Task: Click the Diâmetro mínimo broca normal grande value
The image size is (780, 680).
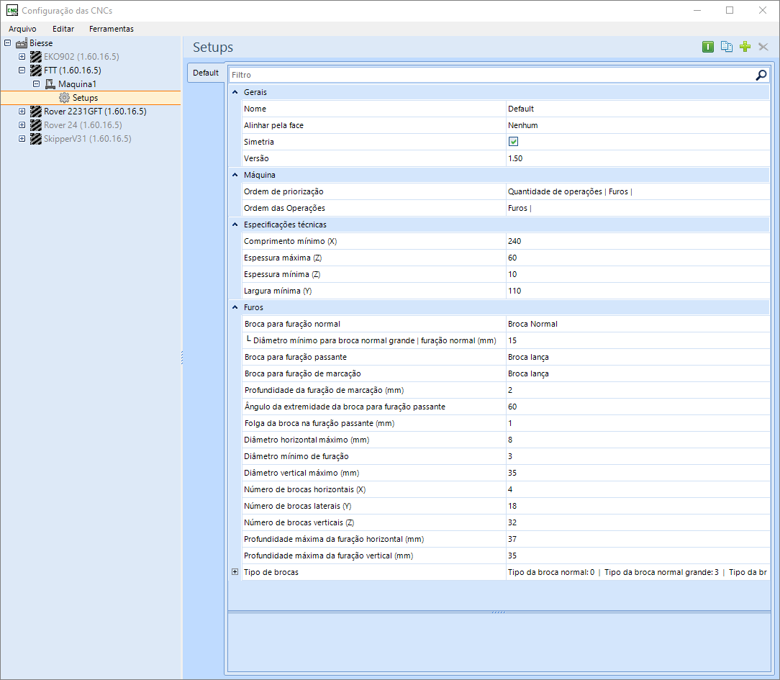Action: pos(638,340)
